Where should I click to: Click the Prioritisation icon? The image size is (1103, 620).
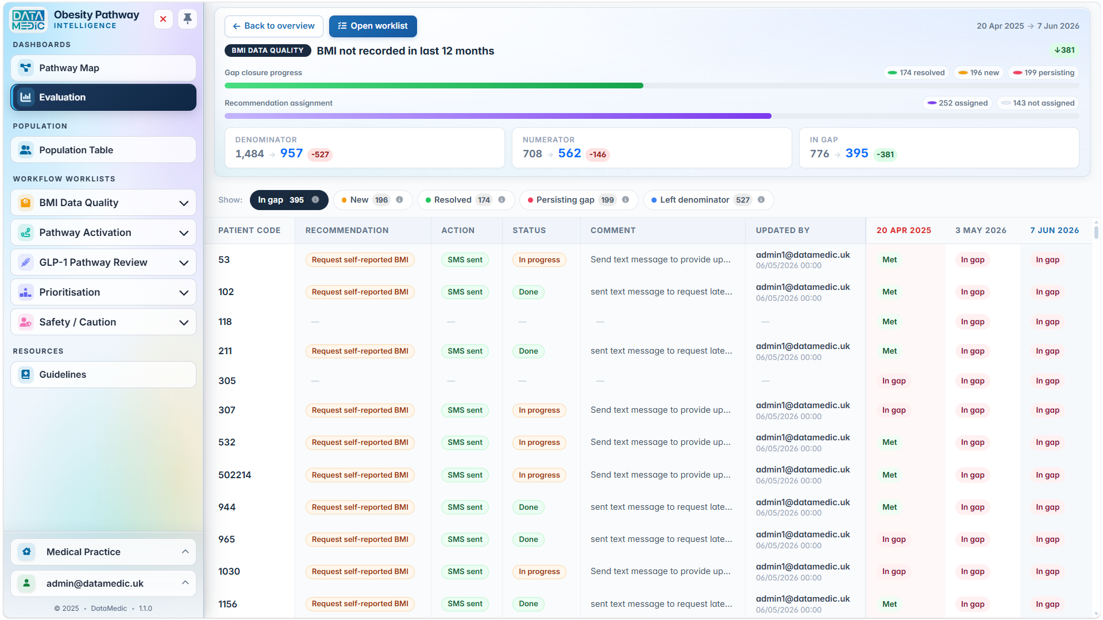(x=25, y=292)
